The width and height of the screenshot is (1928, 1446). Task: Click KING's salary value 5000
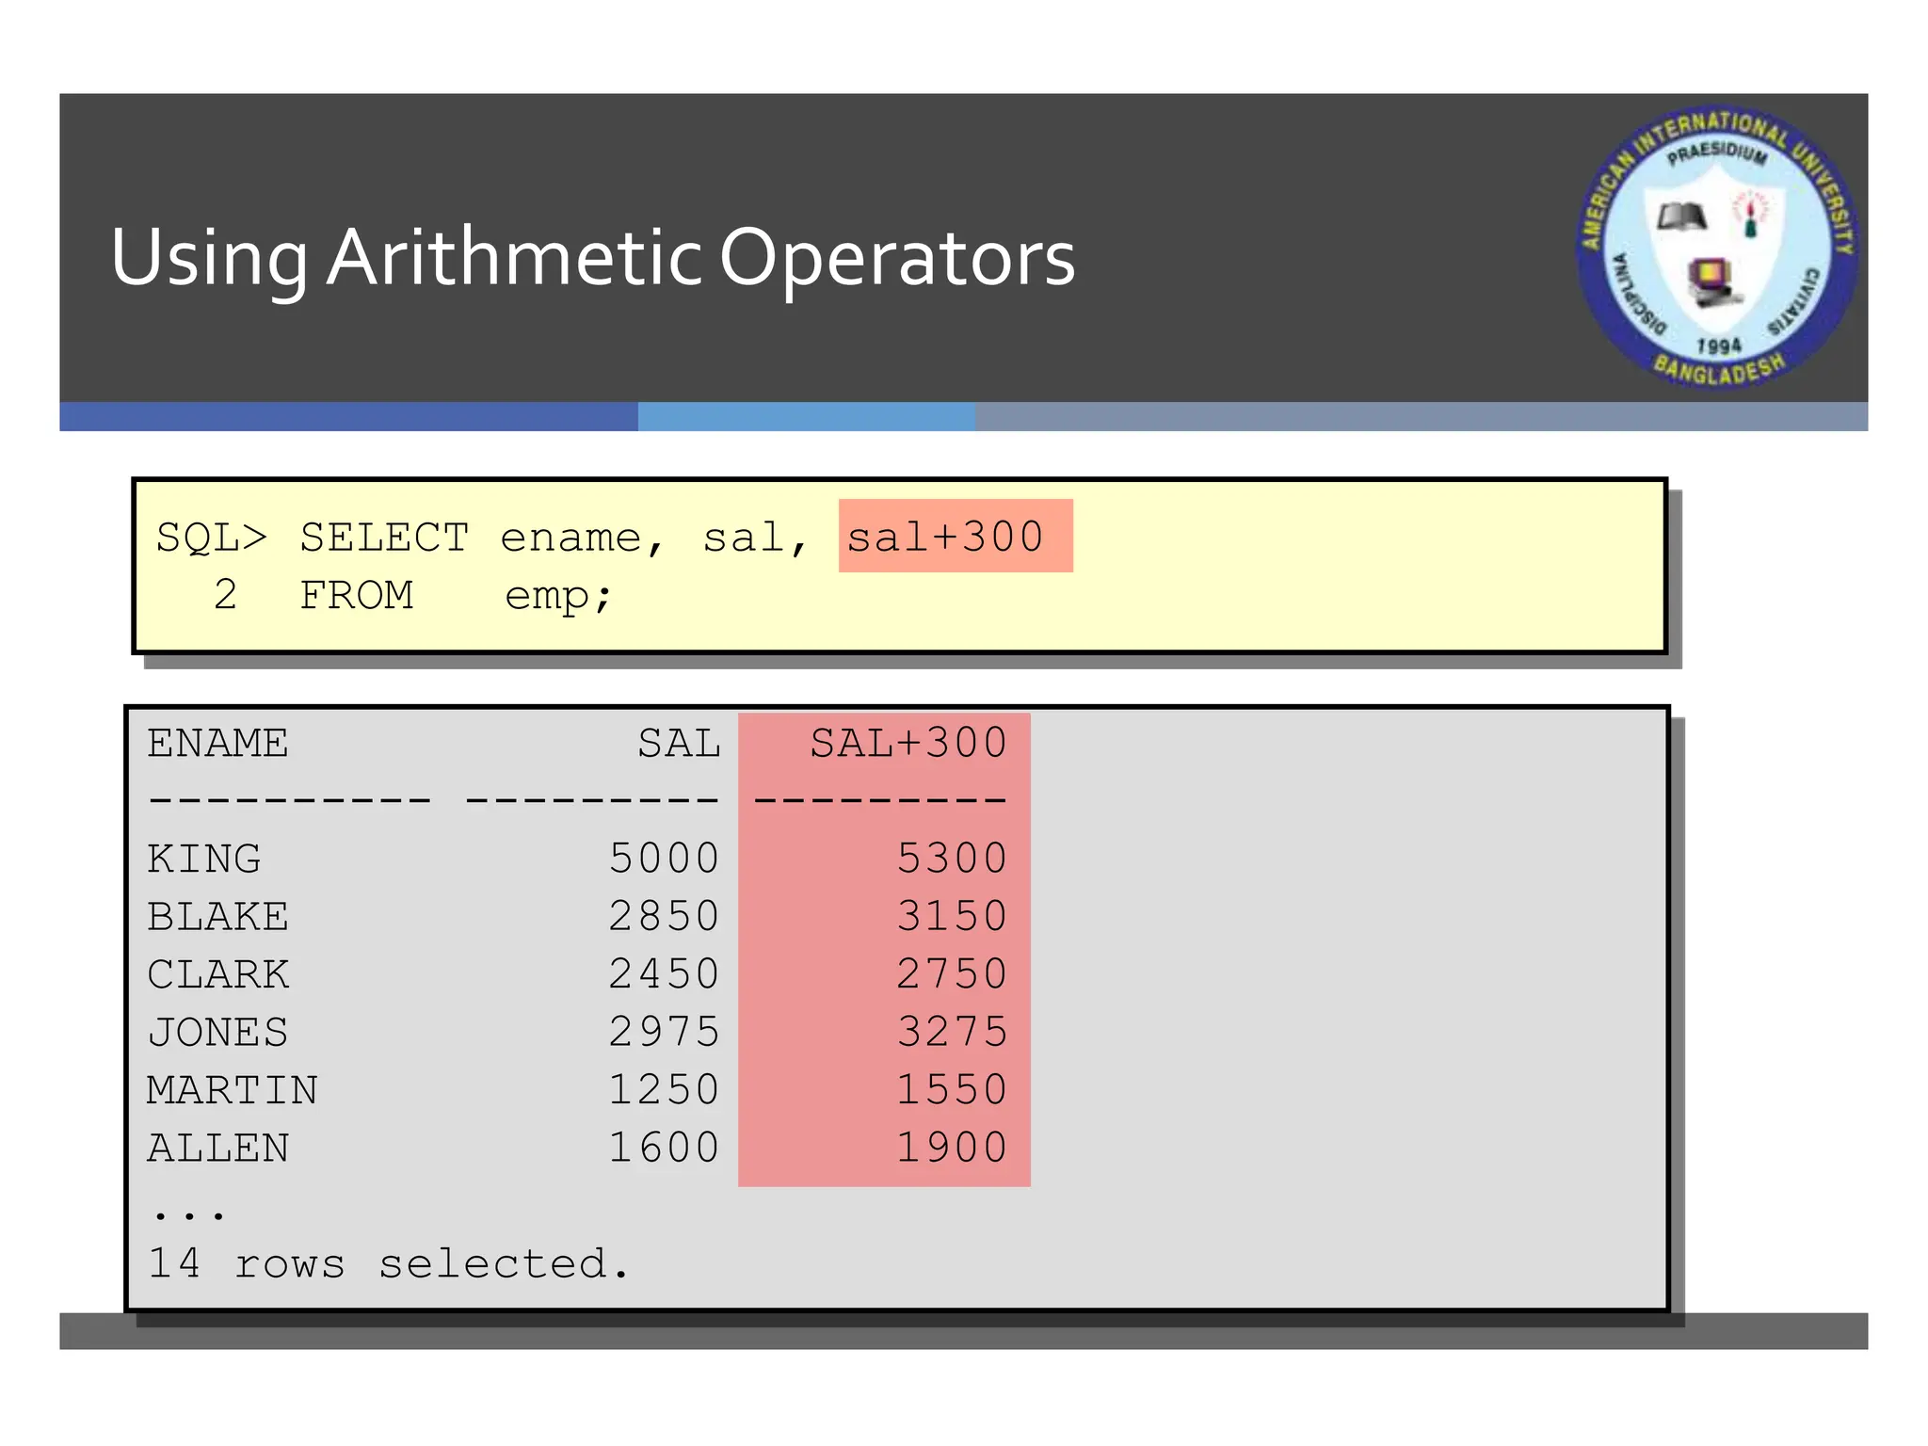pos(664,859)
